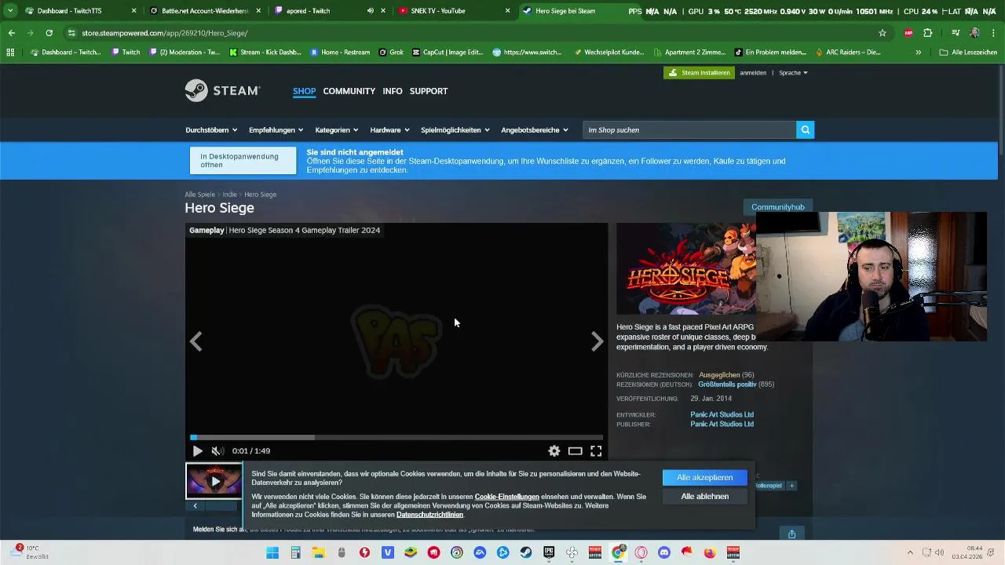Mute the apored Twitch tab speaker icon

point(370,11)
